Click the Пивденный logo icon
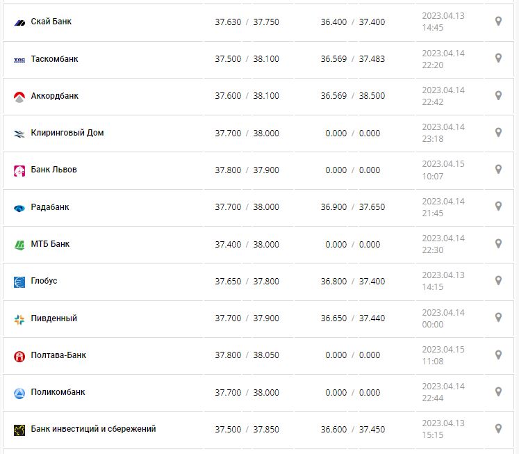The width and height of the screenshot is (519, 454). tap(19, 319)
